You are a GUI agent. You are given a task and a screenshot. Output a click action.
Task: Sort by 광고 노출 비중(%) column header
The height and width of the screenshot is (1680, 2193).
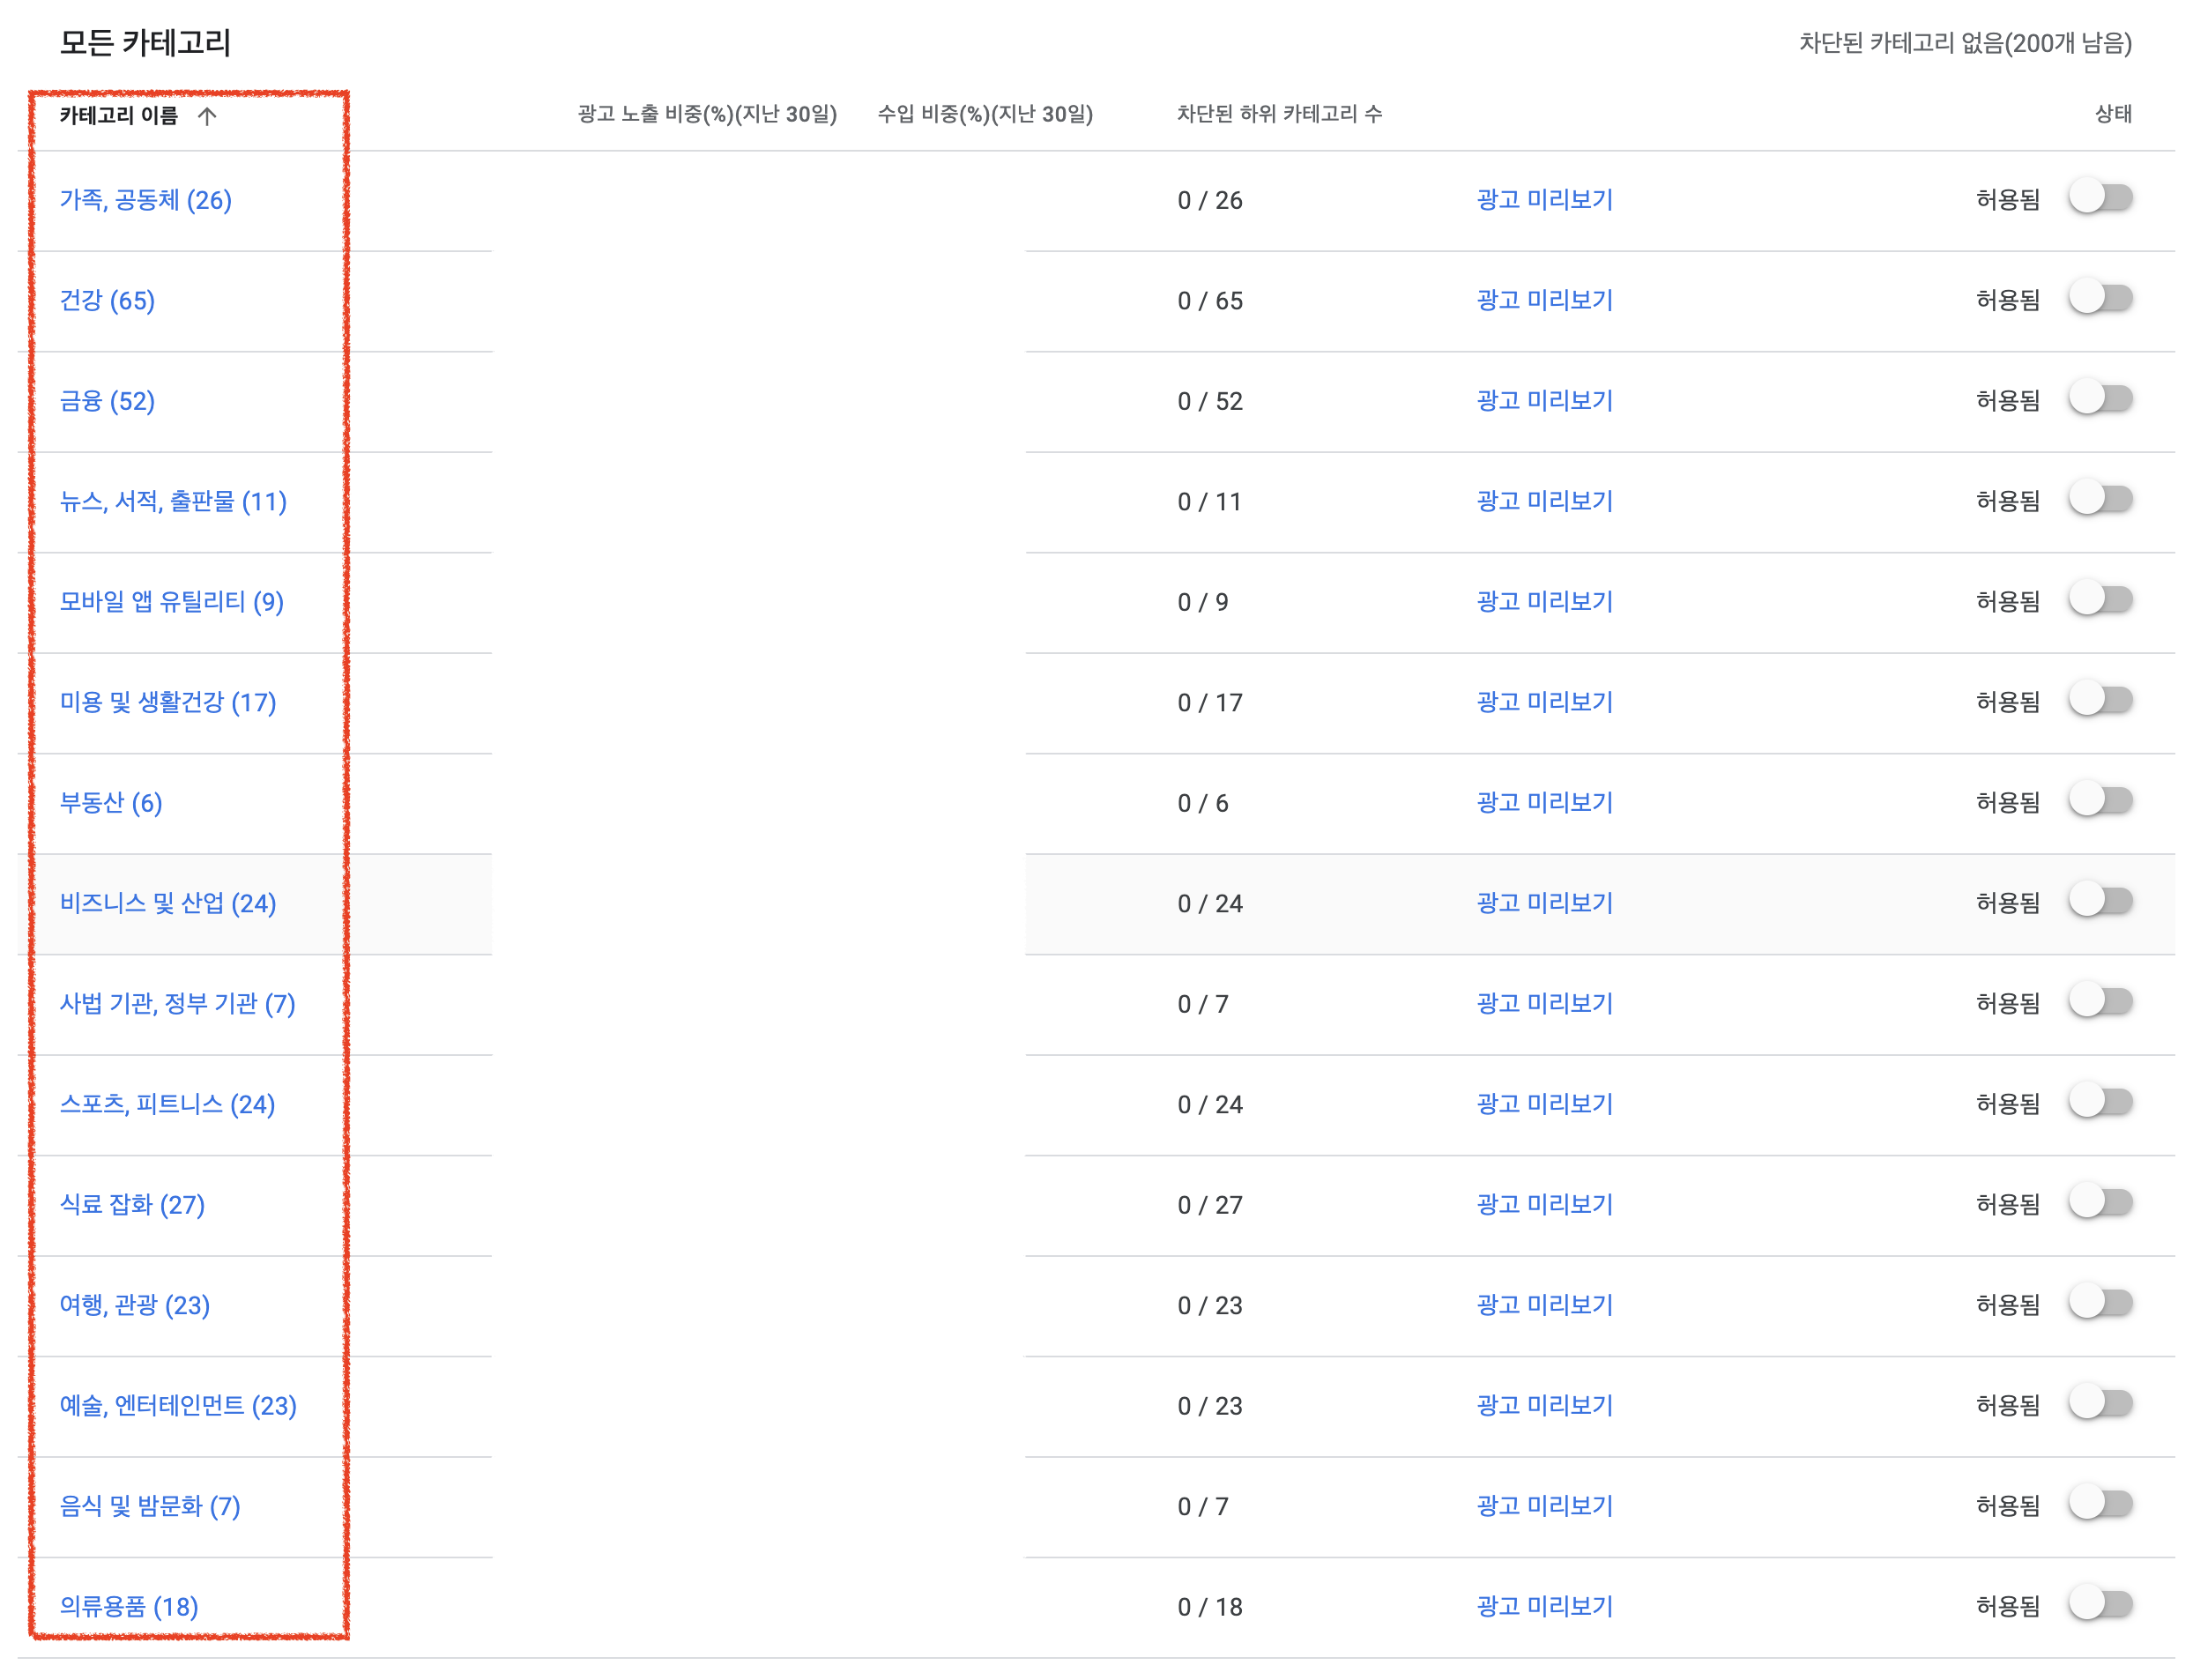click(707, 114)
